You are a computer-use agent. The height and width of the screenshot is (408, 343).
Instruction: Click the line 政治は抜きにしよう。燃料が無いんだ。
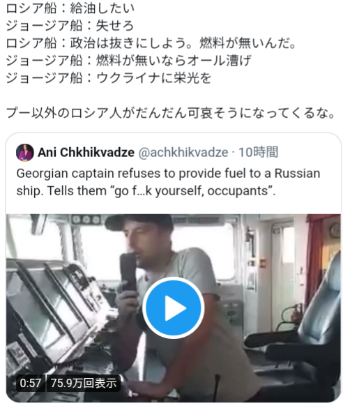[183, 43]
